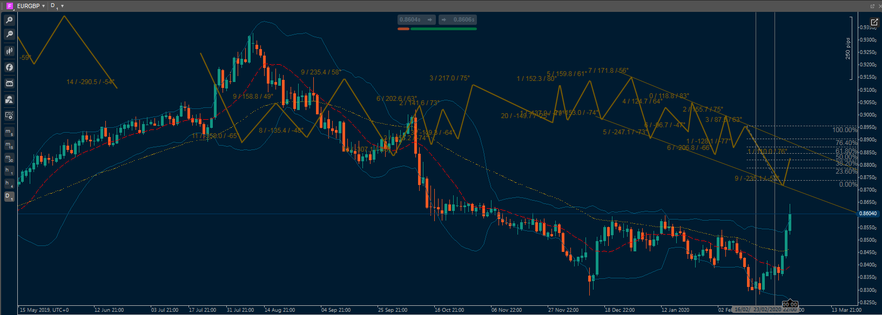This screenshot has width=882, height=315.
Task: Click the current price label 0.86040
Action: [868, 214]
